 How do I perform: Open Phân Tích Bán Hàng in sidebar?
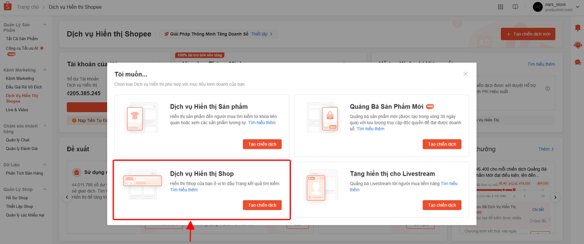(24, 173)
